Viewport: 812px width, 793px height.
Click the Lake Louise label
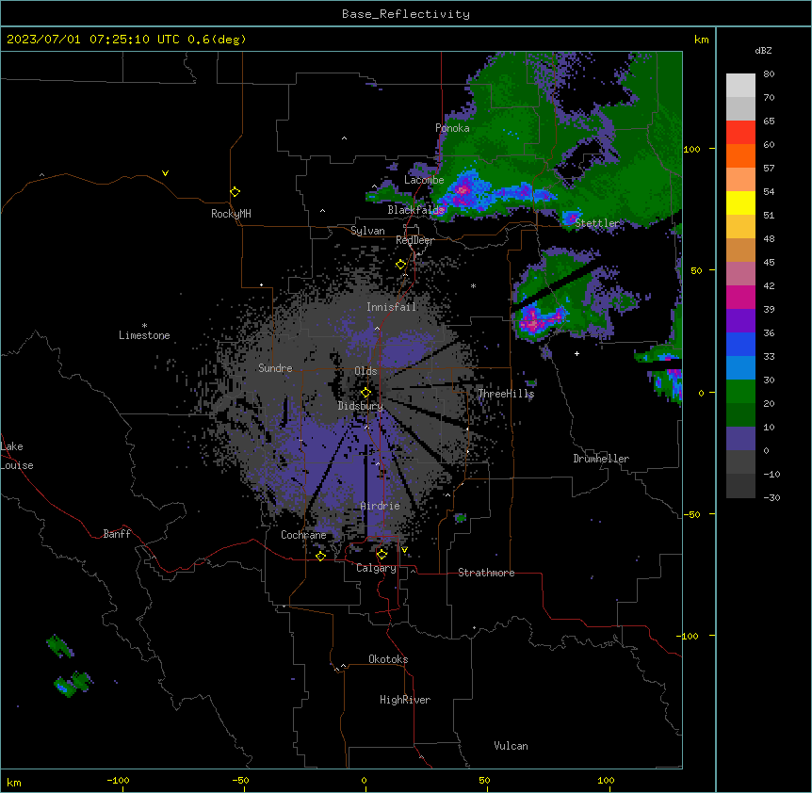(17, 456)
